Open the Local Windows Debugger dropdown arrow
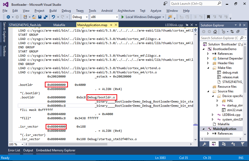249x161 pixels. 163,17
